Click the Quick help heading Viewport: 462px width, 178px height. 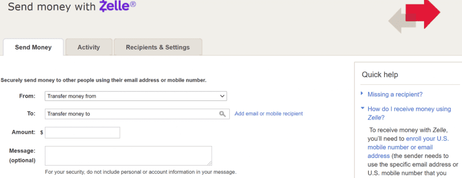tap(380, 75)
